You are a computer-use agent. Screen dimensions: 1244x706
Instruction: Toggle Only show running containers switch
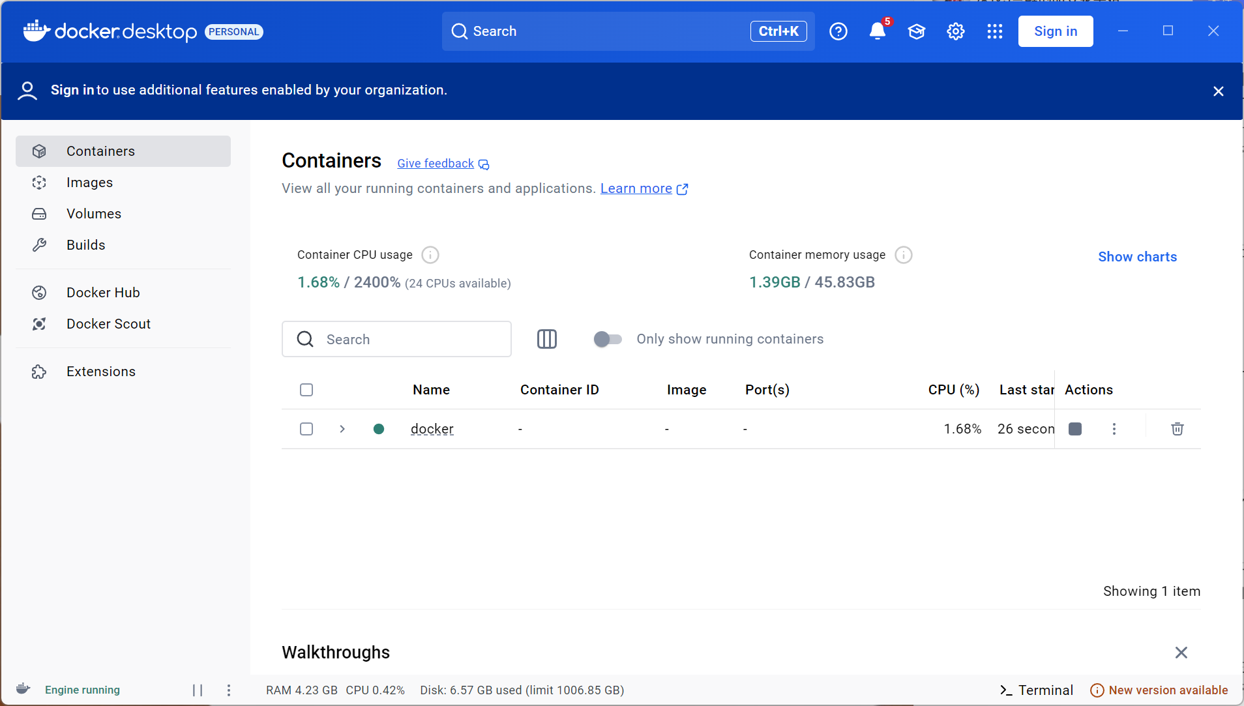tap(608, 339)
